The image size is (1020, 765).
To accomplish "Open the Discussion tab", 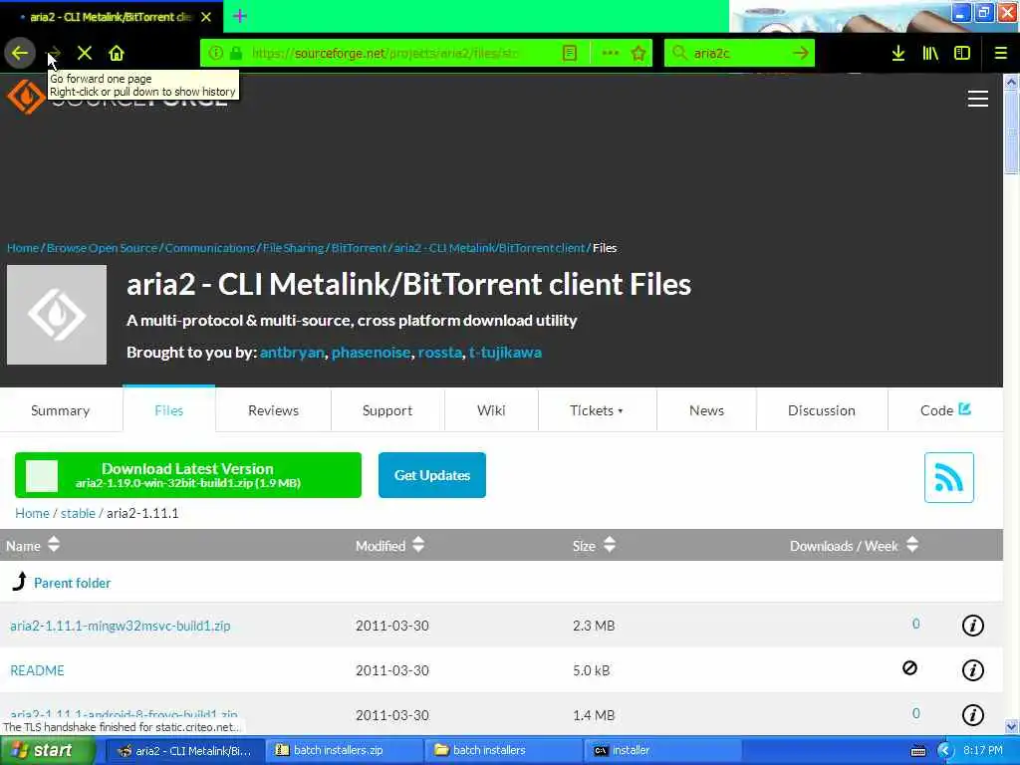I will click(x=822, y=410).
